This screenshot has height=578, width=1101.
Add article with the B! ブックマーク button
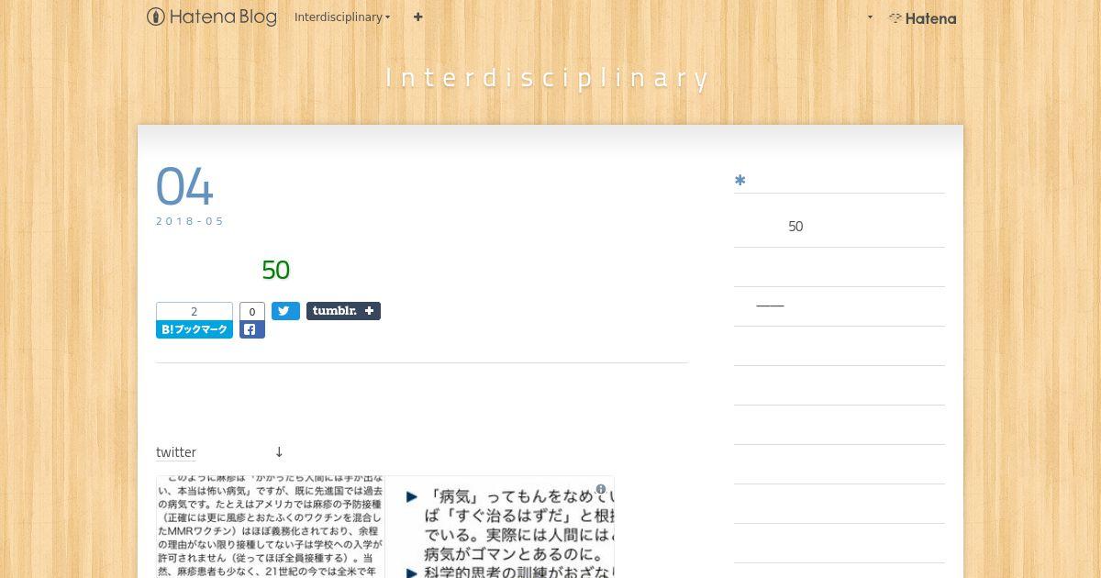tap(195, 329)
